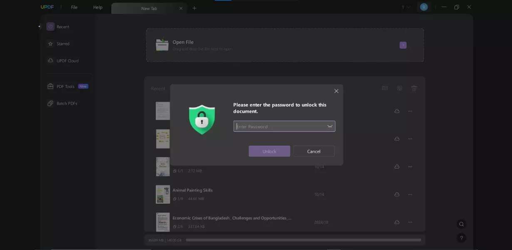Open search with the magnifier icon
Viewport: 512px width, 250px height.
[x=461, y=224]
